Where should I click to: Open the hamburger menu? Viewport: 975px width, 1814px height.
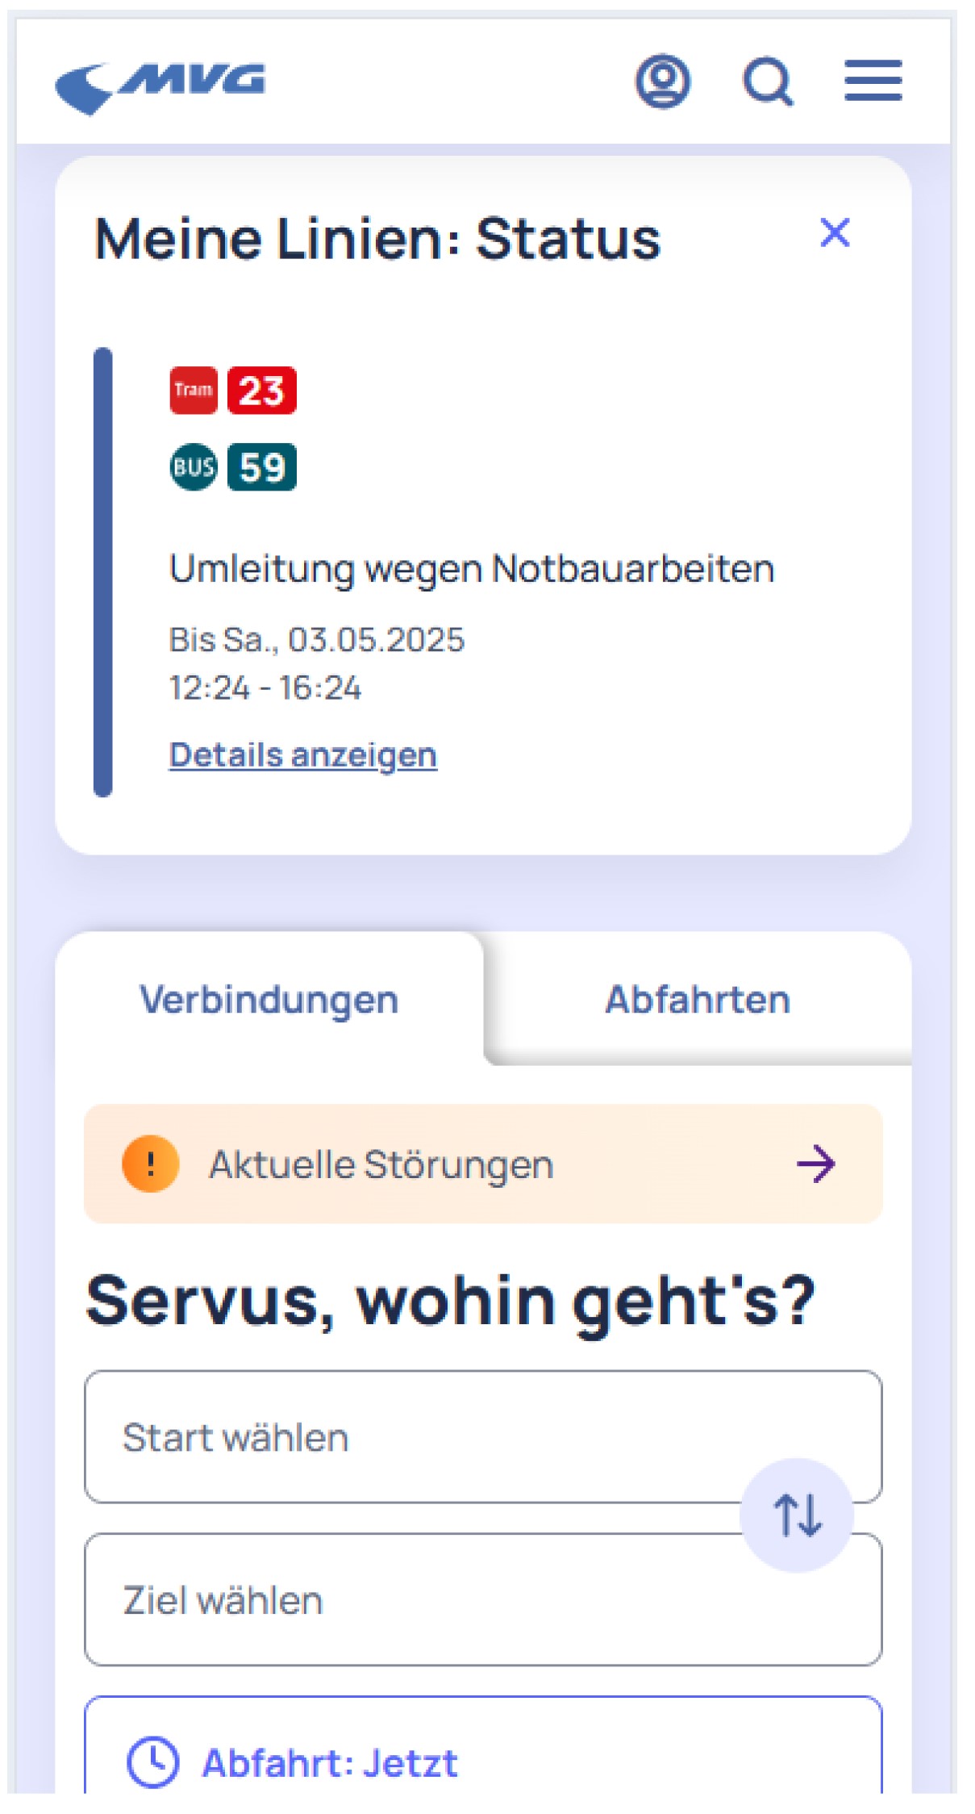(x=873, y=81)
